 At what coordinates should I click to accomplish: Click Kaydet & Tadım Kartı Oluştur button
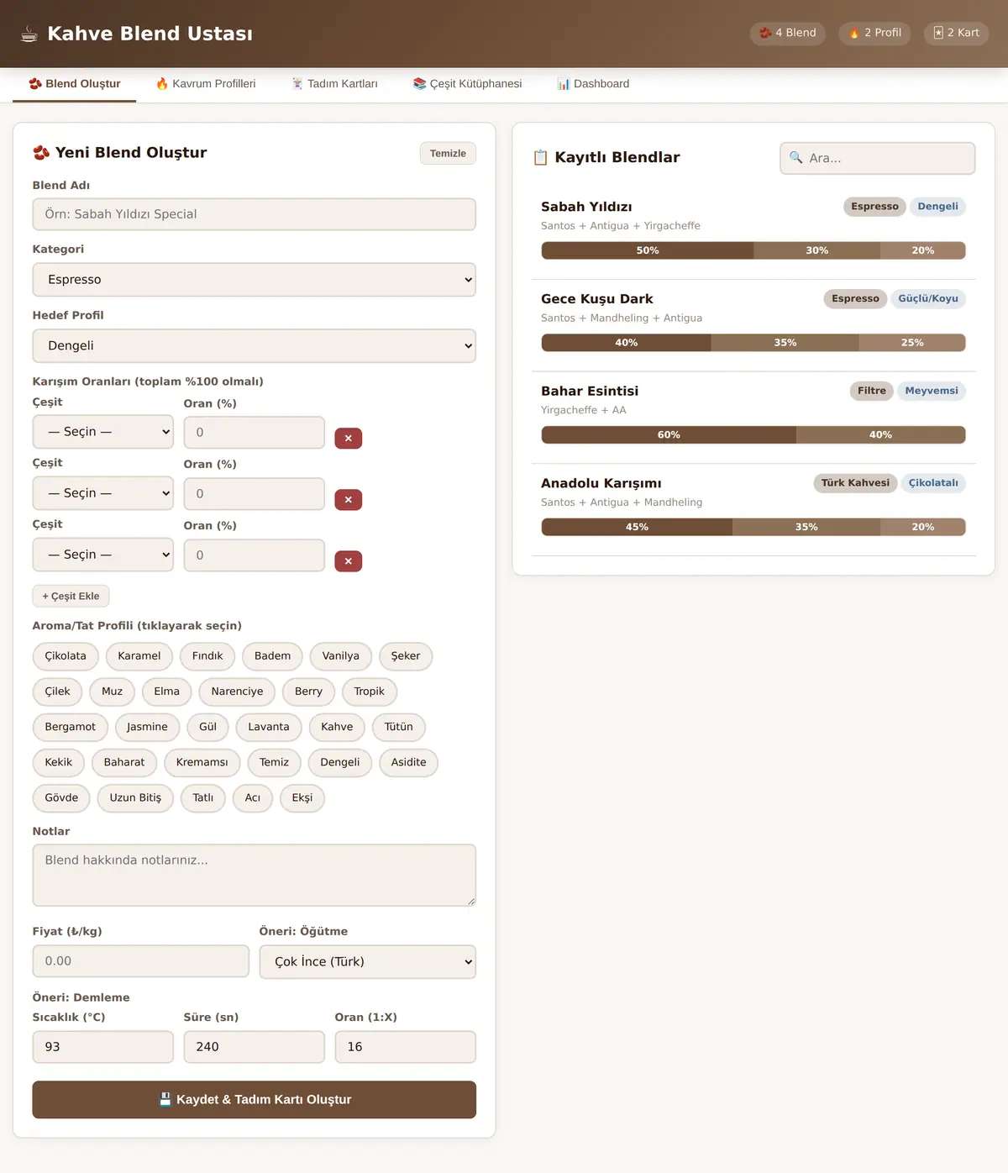(x=255, y=1099)
